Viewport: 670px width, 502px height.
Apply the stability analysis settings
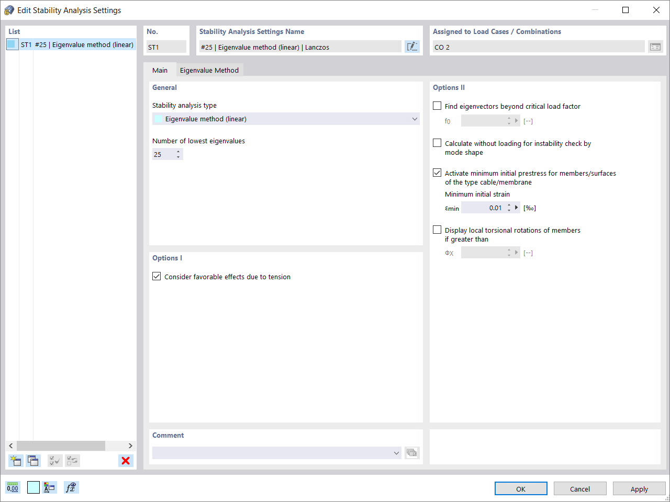[x=639, y=488]
